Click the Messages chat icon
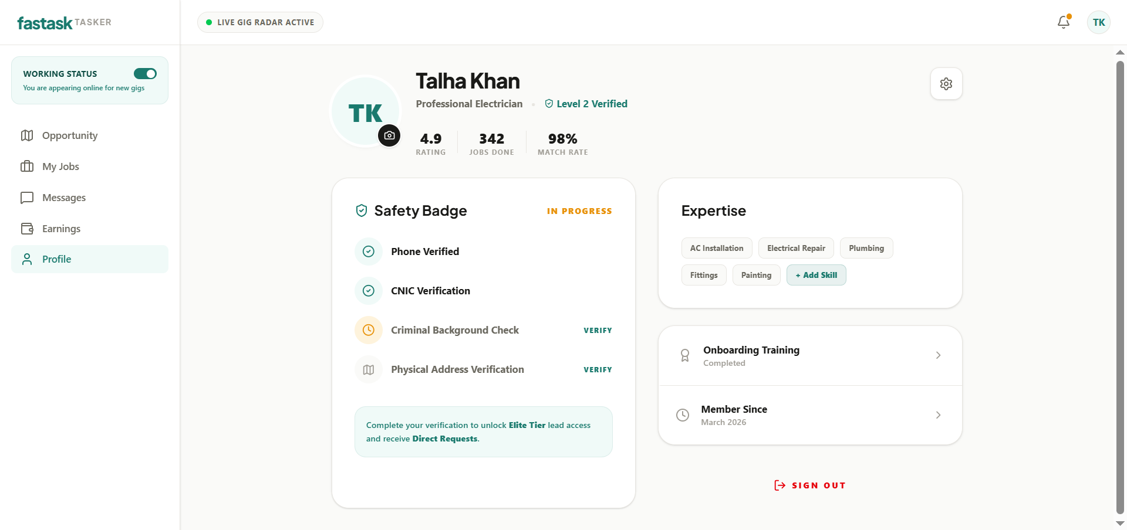The width and height of the screenshot is (1127, 530). pyautogui.click(x=27, y=198)
